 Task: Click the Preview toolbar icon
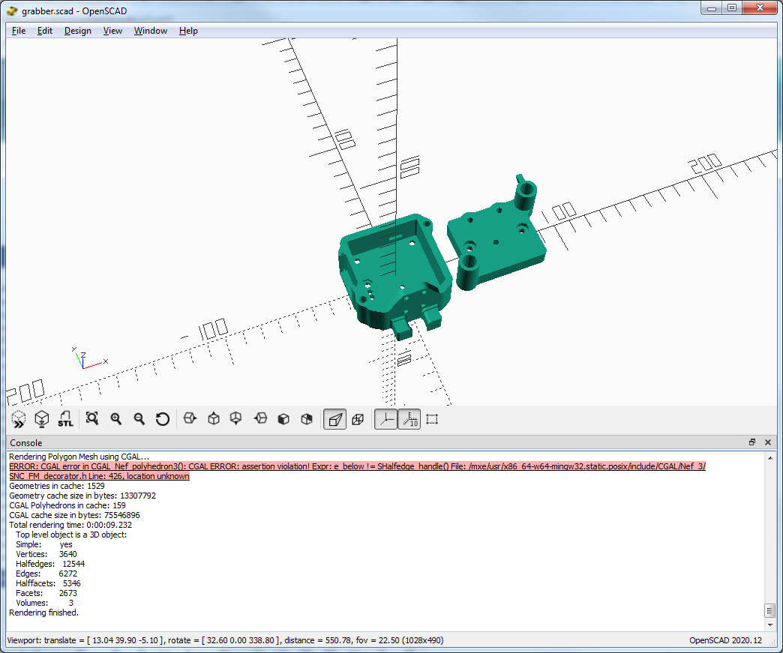[19, 419]
